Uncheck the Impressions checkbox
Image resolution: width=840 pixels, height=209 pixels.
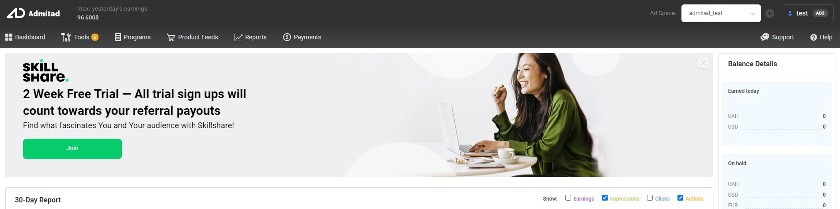(605, 198)
